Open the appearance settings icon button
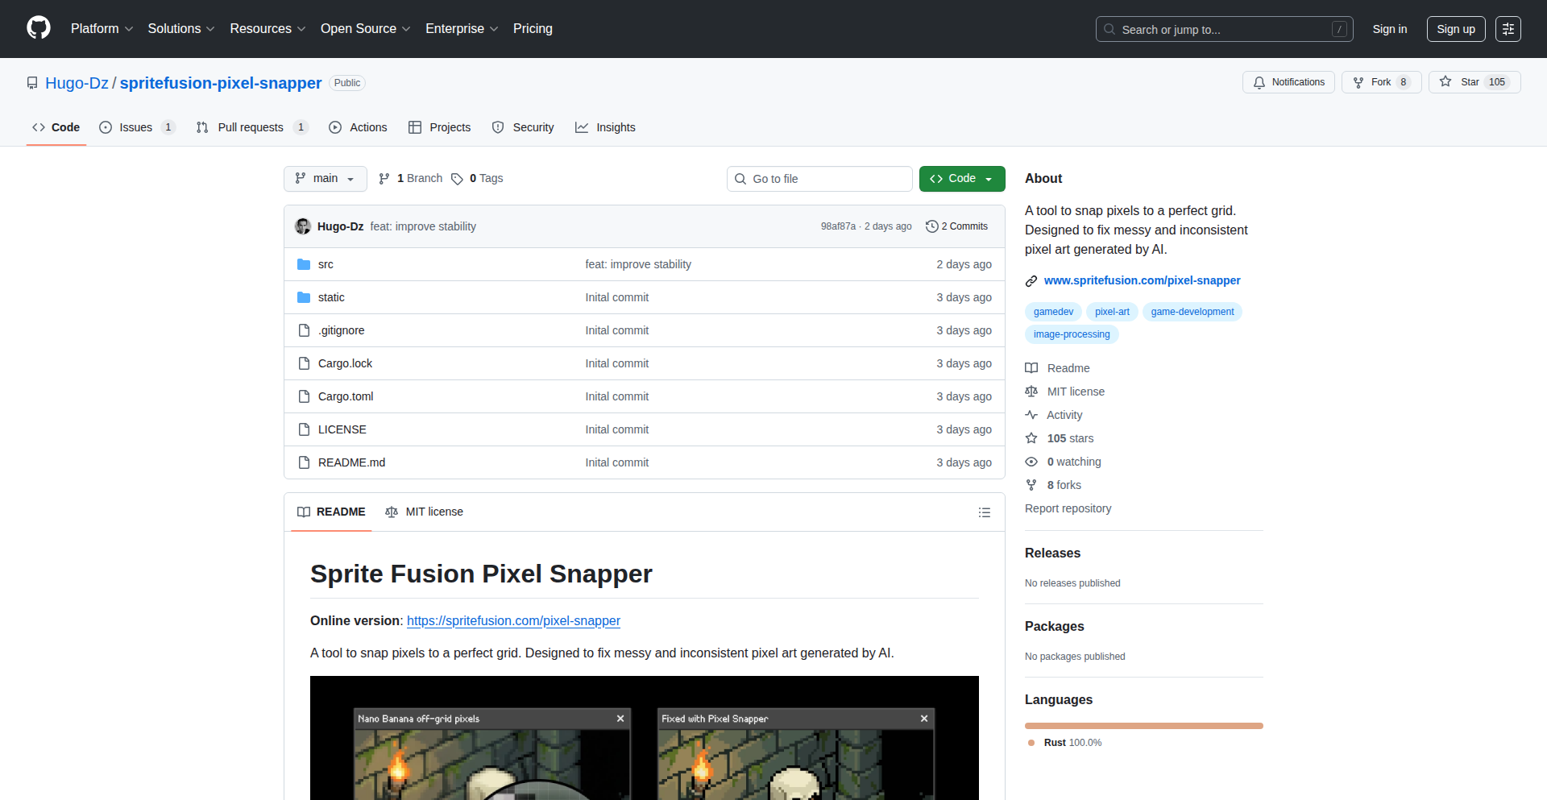 [x=1508, y=29]
